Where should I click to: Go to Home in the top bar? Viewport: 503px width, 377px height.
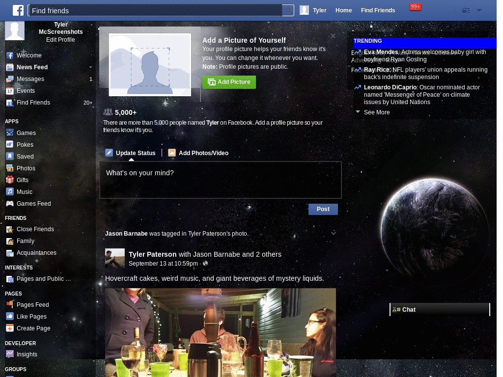pyautogui.click(x=343, y=10)
